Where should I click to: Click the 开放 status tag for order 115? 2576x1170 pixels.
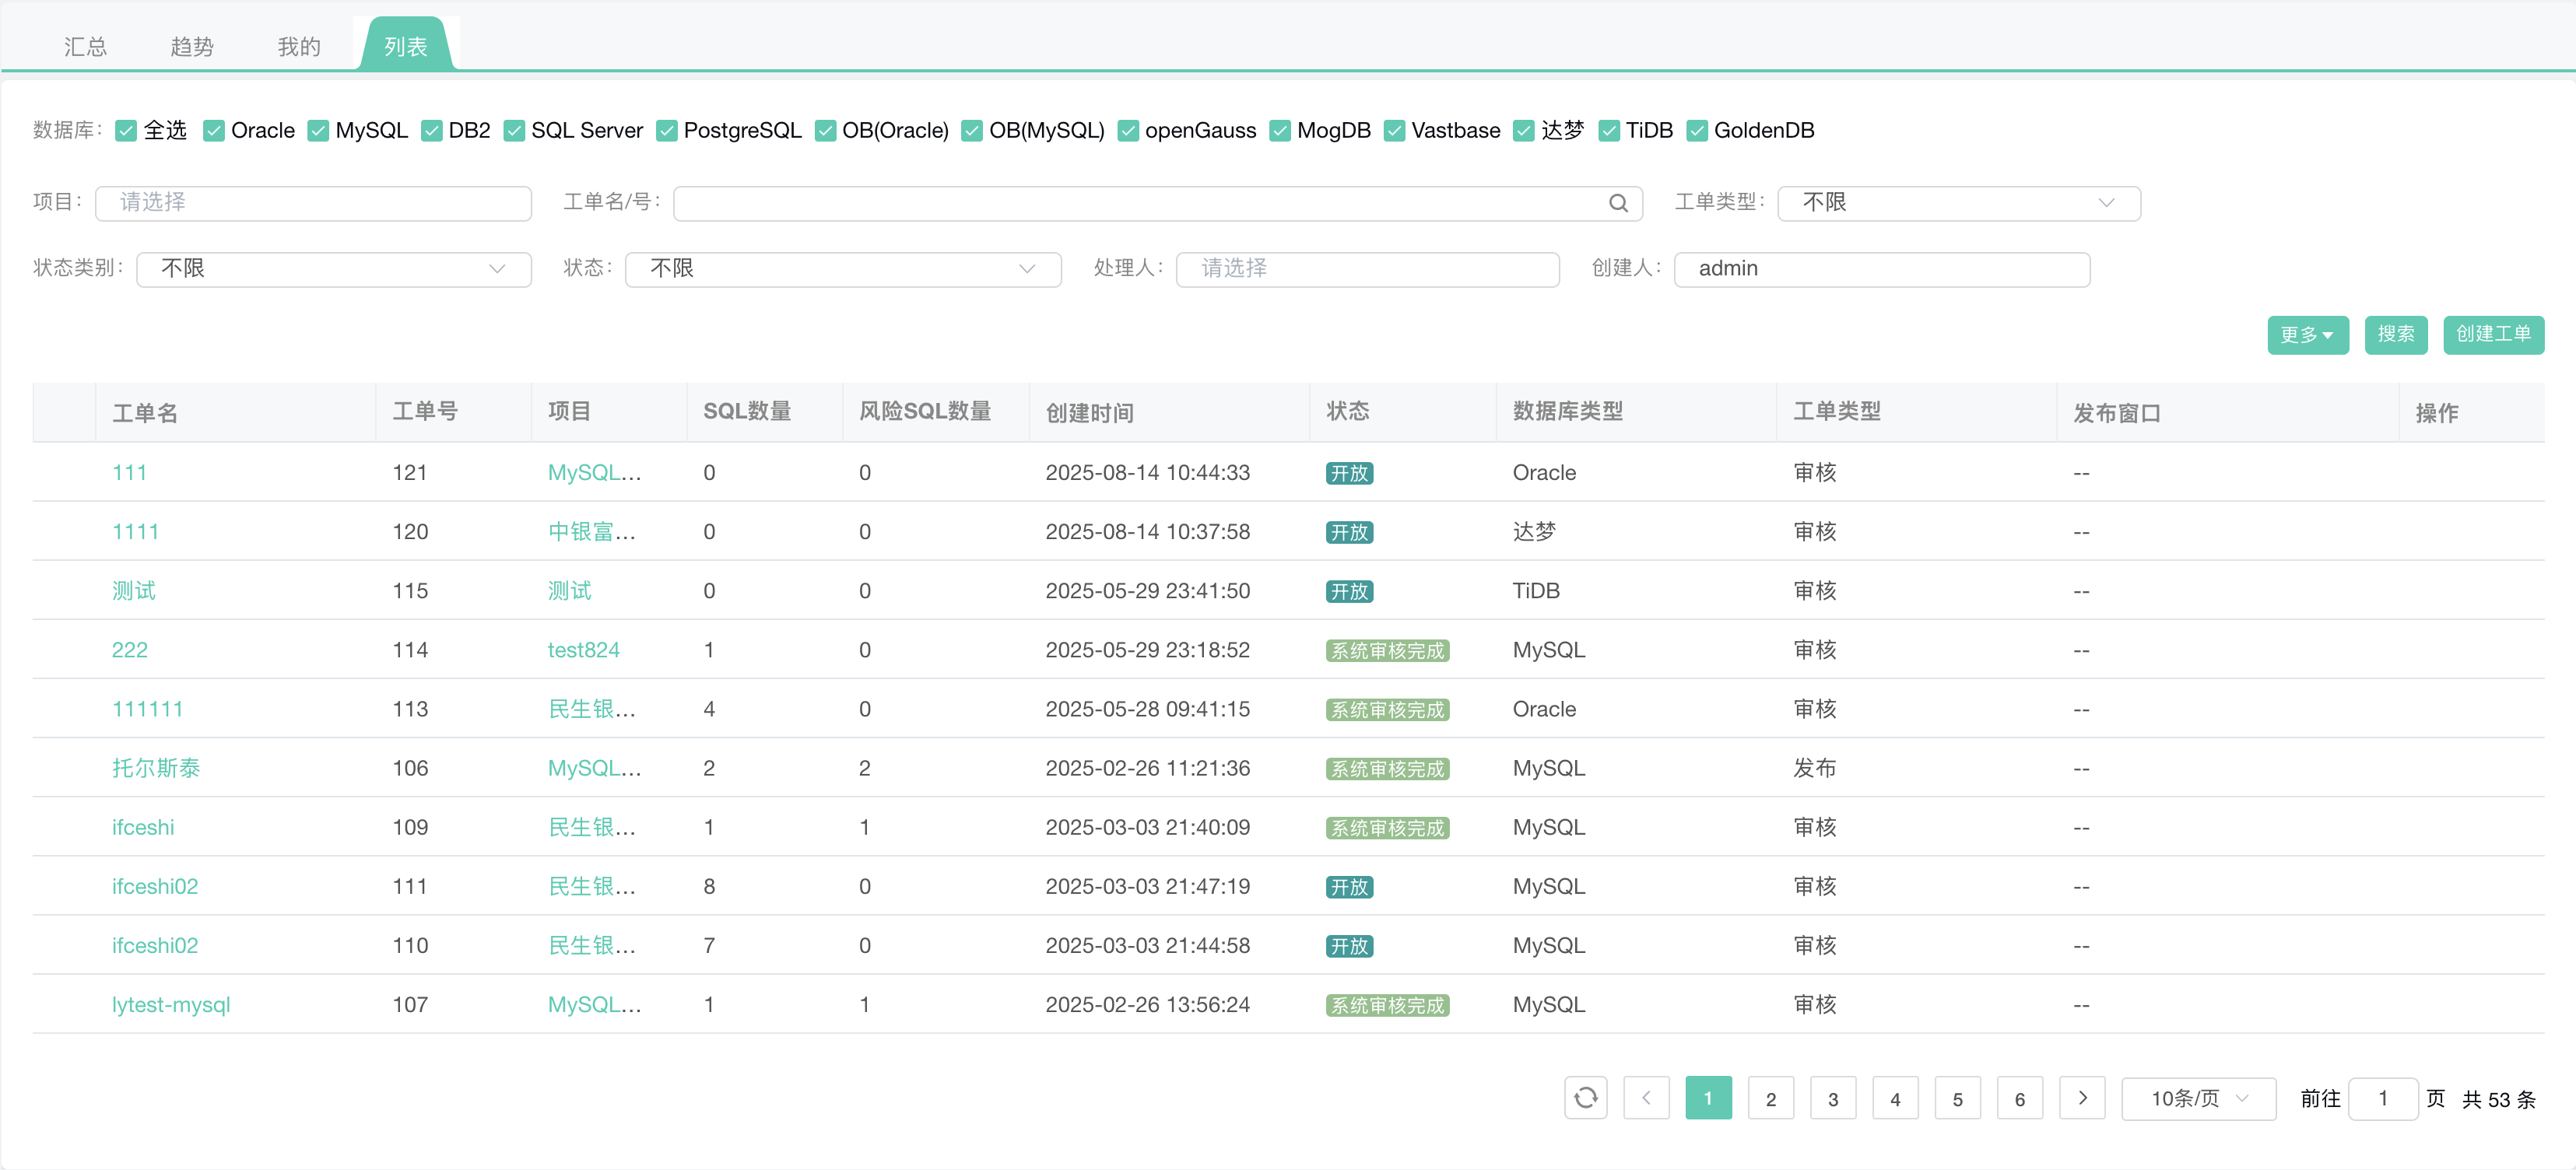[x=1349, y=591]
